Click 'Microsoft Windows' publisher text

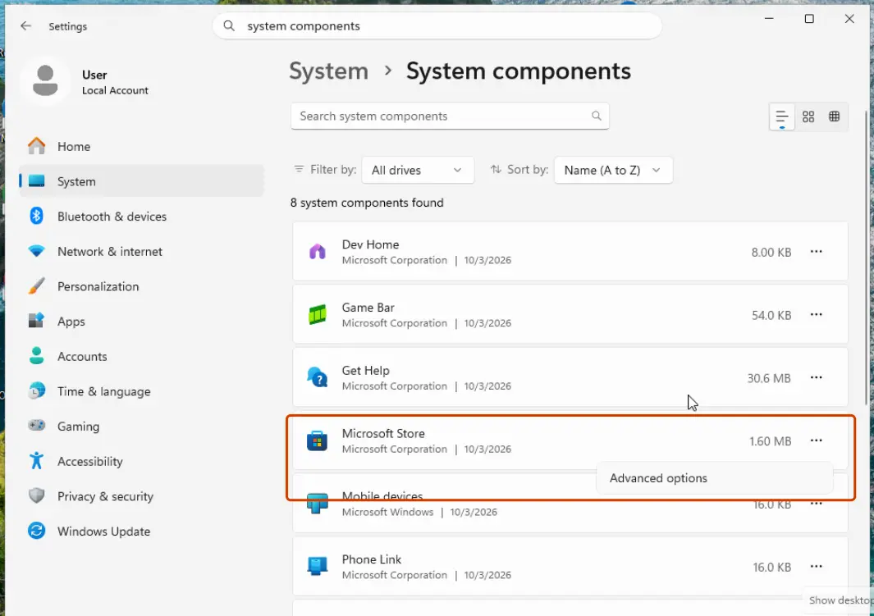(387, 512)
